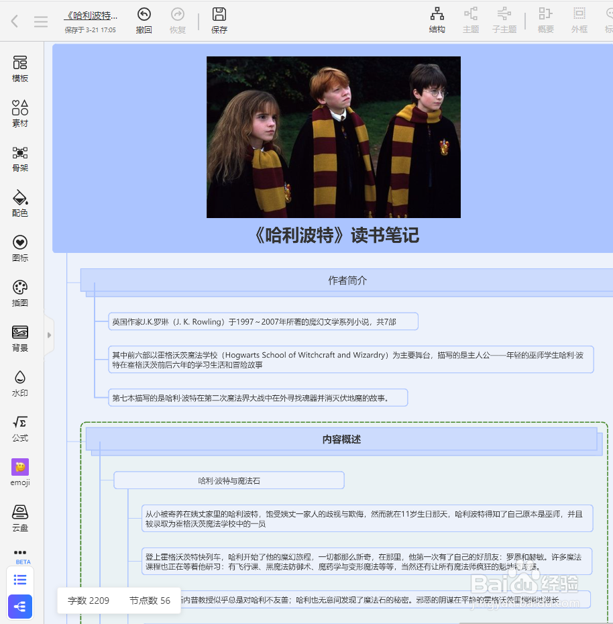This screenshot has height=624, width=613.
Task: Open the 云盘 cloud drive panel
Action: [20, 519]
